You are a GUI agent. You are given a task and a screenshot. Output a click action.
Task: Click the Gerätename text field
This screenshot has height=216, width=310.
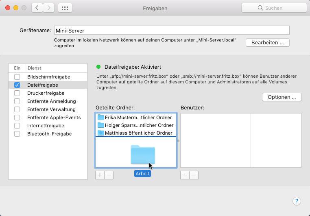(172, 31)
